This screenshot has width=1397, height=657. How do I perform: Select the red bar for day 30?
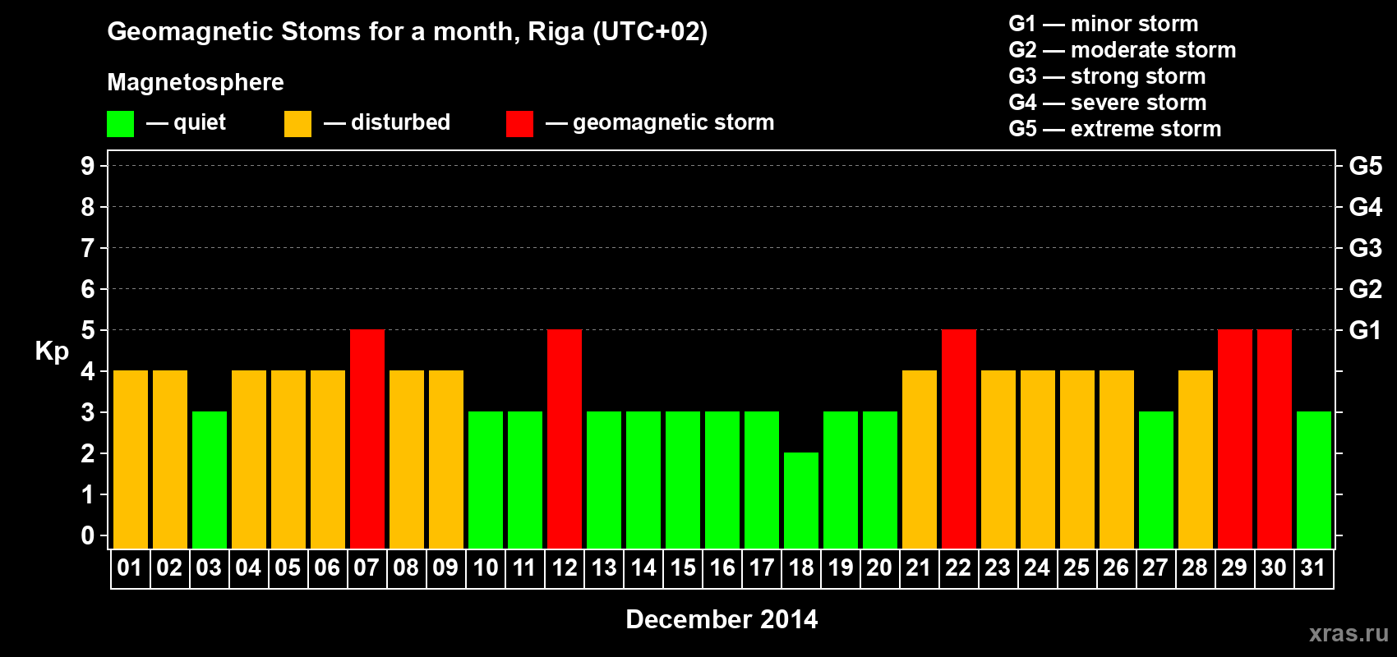point(1275,439)
